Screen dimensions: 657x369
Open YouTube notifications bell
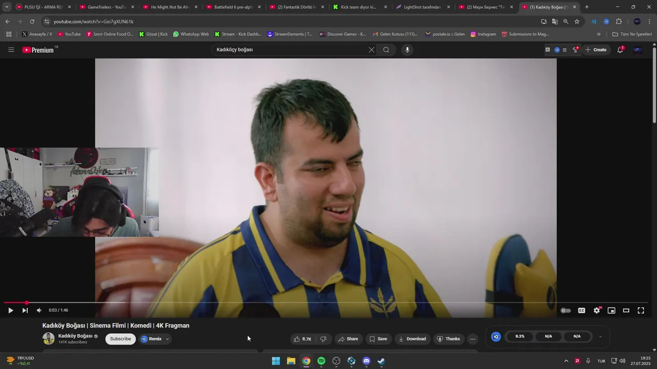(620, 50)
